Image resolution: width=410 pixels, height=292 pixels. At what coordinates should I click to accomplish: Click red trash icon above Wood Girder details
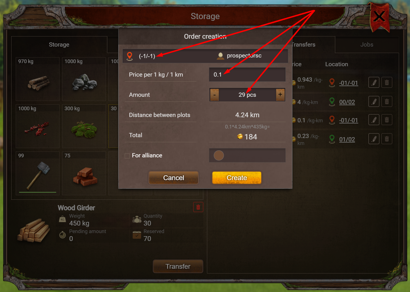click(x=198, y=207)
